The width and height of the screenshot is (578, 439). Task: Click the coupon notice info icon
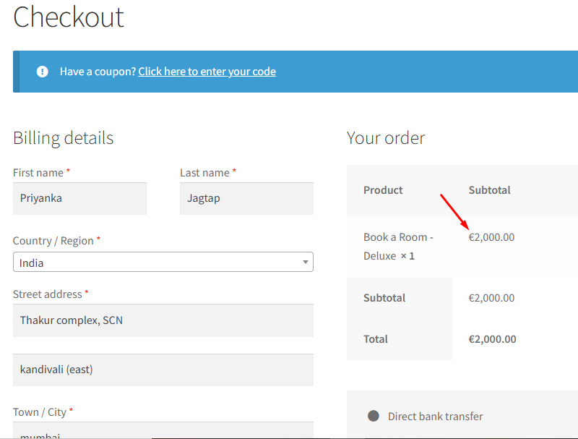43,72
